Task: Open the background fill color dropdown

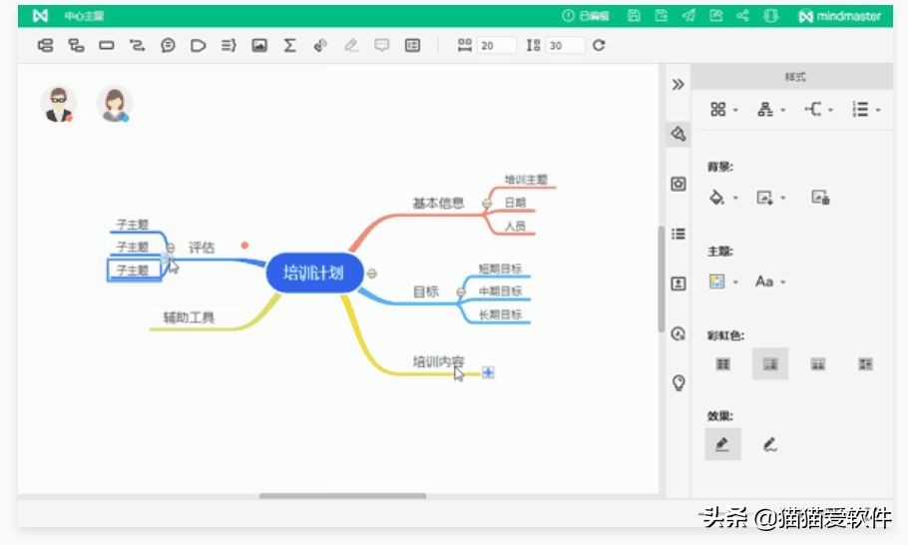Action: 722,198
